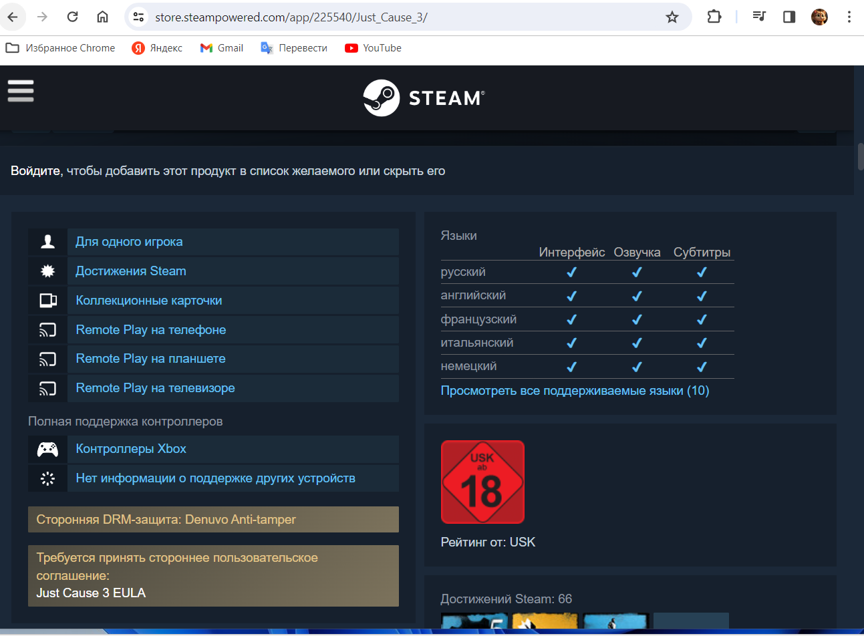Click the page vertical scrollbar thumb

[x=861, y=157]
